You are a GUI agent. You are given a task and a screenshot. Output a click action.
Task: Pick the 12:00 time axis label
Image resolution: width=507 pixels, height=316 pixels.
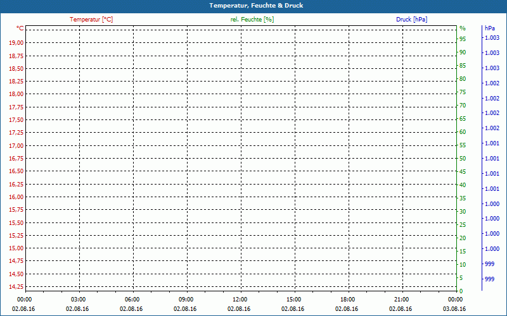[x=240, y=299]
